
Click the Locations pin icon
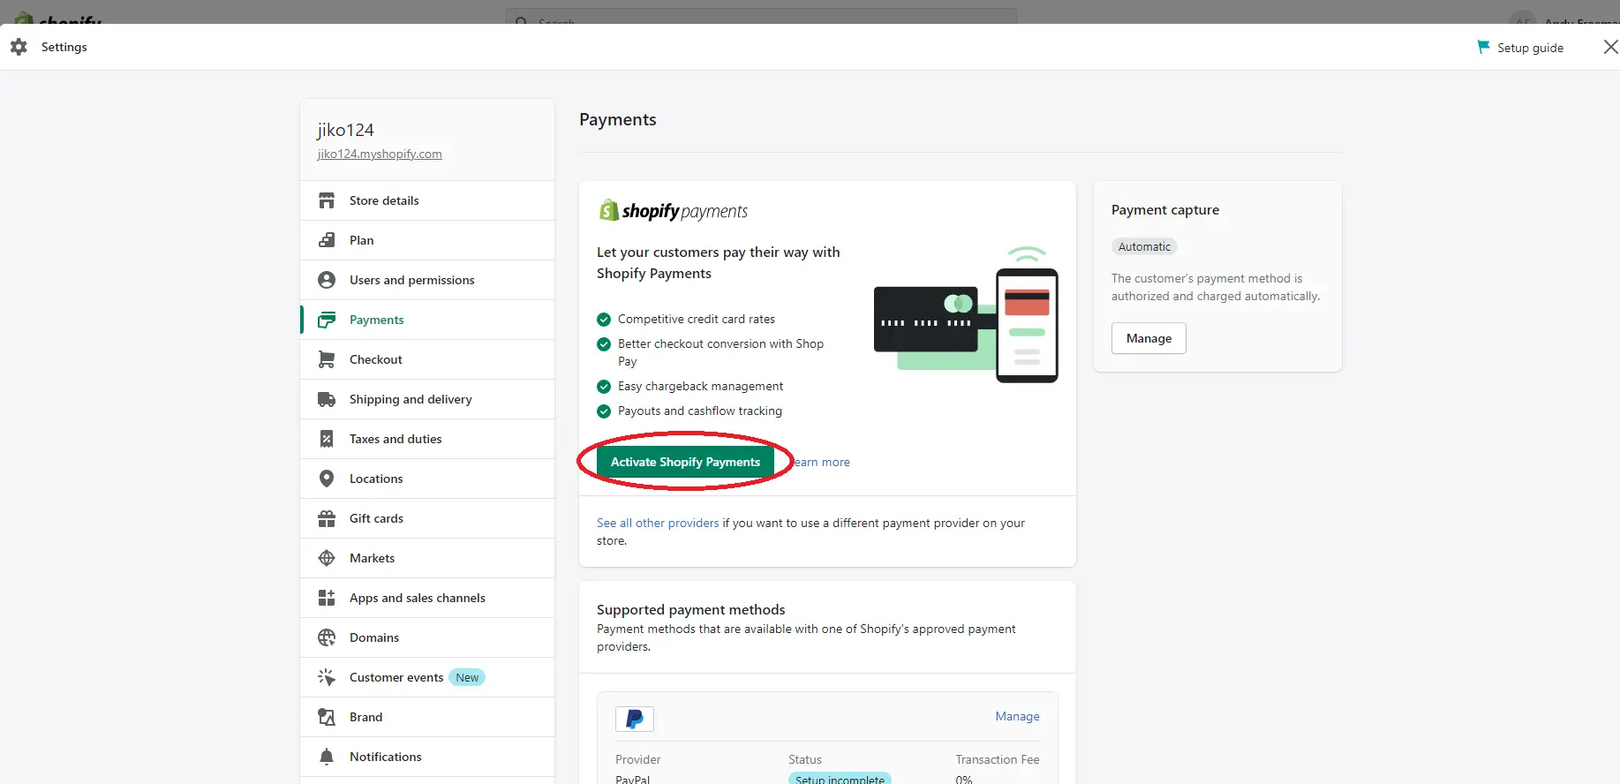[327, 479]
